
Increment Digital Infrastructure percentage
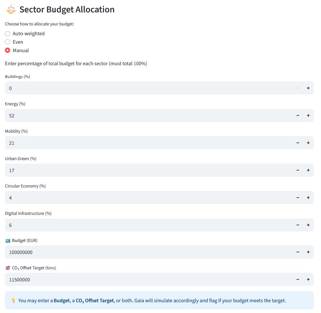pyautogui.click(x=308, y=225)
